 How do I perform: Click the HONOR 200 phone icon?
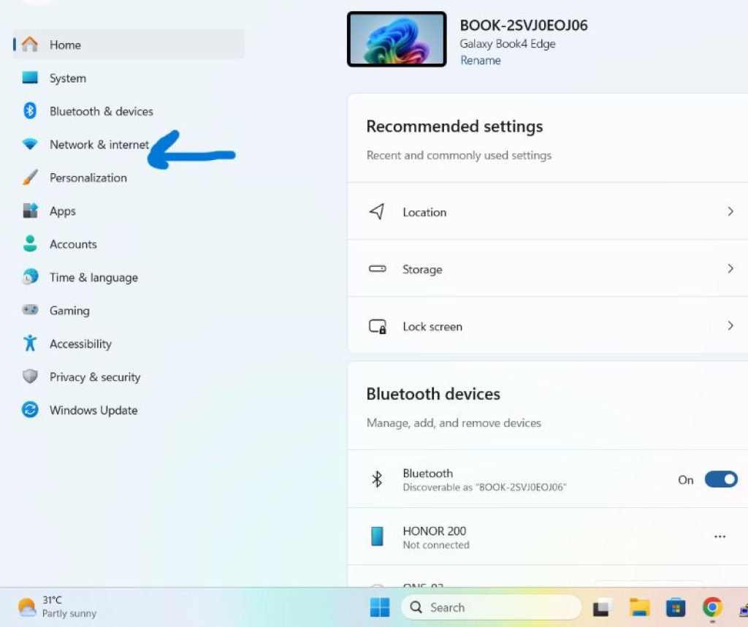click(377, 536)
